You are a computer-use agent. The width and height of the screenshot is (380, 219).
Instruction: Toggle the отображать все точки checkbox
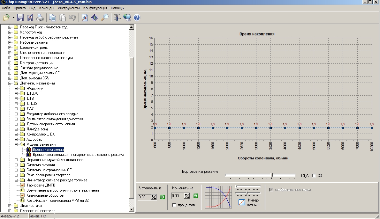click(x=271, y=190)
